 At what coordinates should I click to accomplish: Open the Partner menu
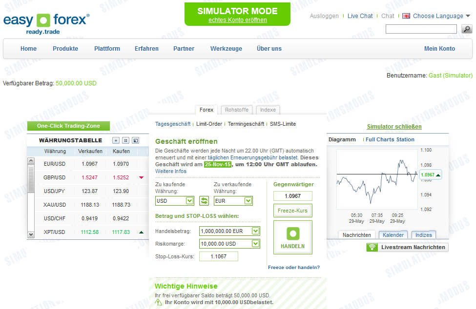(x=184, y=49)
